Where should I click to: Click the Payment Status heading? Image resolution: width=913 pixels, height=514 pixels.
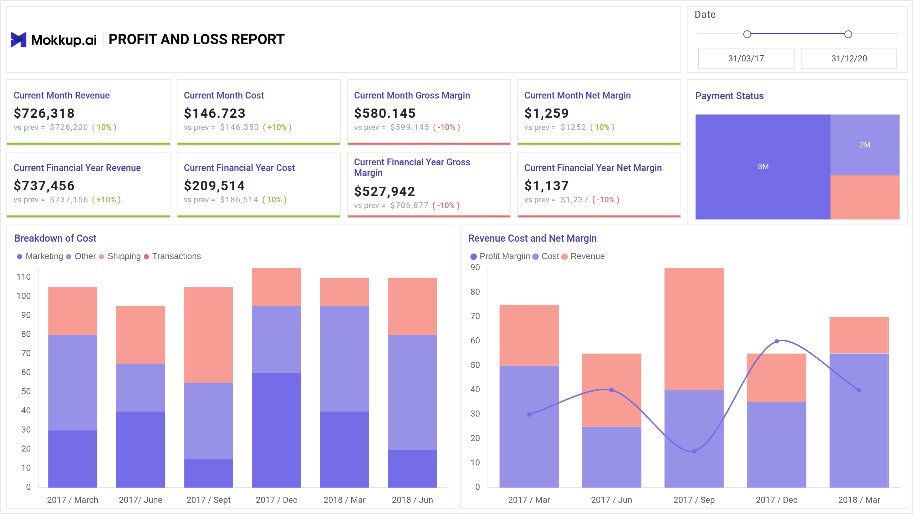pos(729,96)
